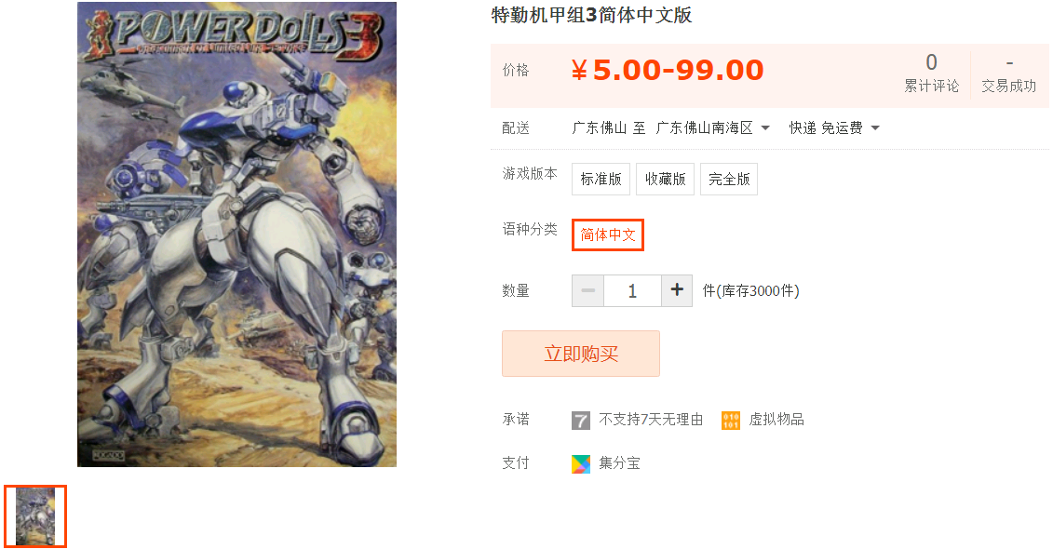1053x549 pixels.
Task: Open the 交易成功 transaction count
Action: coord(1008,74)
